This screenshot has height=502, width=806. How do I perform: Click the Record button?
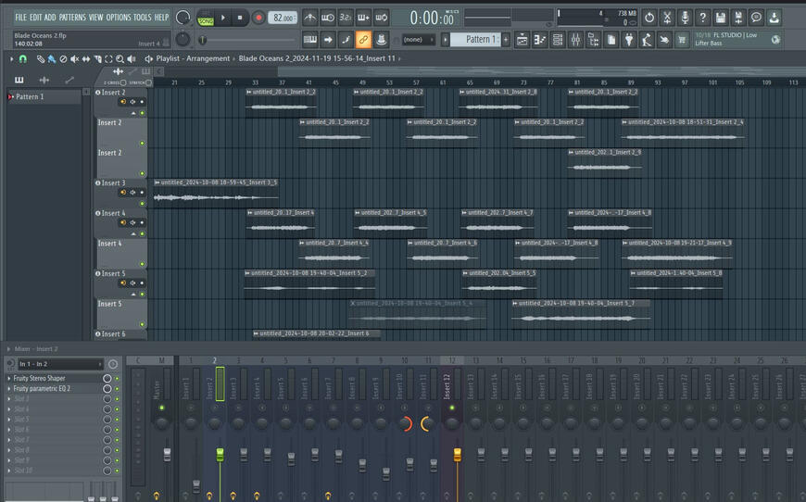click(x=258, y=18)
